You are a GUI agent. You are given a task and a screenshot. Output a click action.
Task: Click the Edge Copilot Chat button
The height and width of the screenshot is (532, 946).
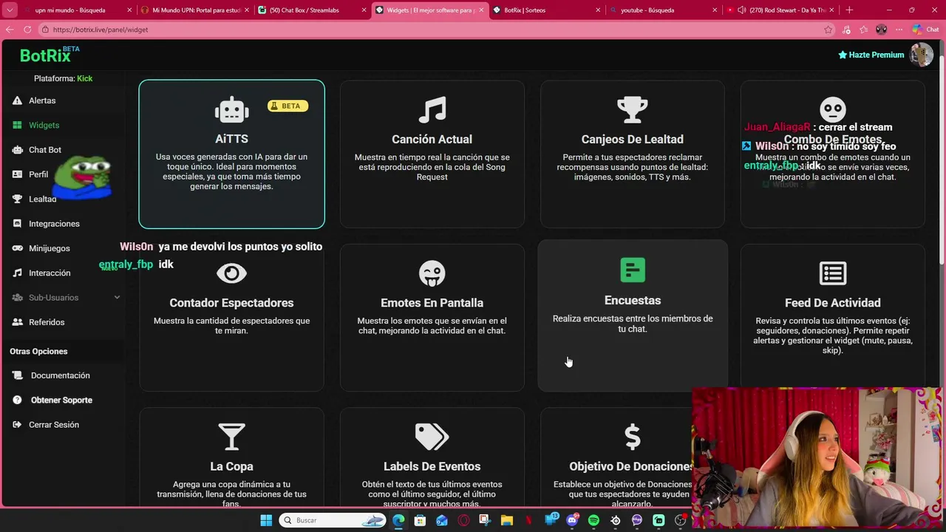925,30
